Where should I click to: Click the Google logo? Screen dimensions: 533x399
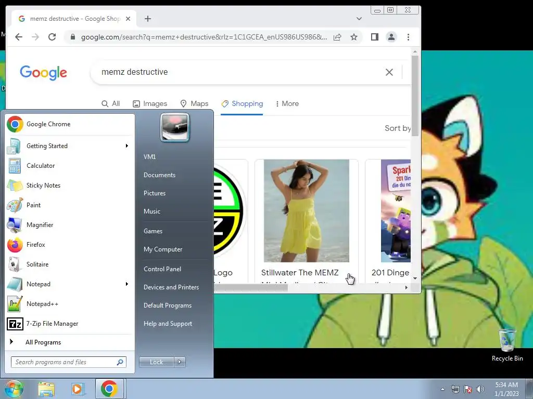(44, 73)
